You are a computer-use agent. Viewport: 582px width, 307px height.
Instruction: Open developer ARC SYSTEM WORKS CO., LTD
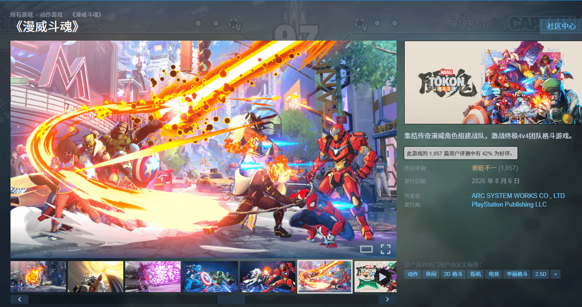pos(518,196)
